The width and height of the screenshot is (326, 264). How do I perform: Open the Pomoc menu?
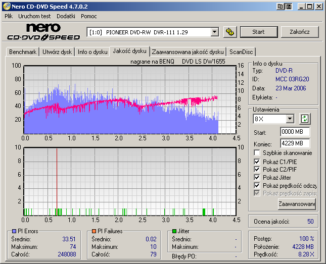(x=89, y=16)
